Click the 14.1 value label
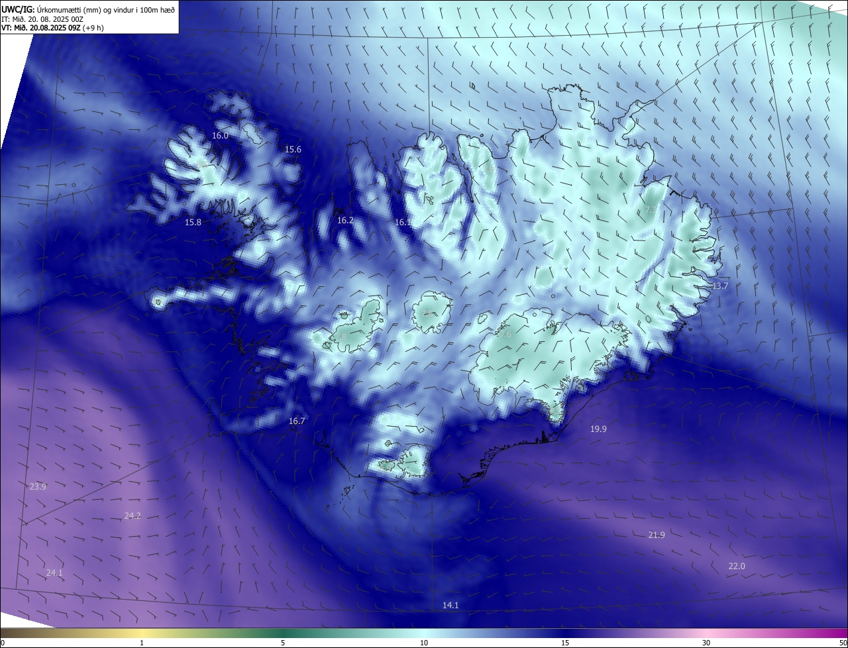The height and width of the screenshot is (648, 848). point(450,606)
